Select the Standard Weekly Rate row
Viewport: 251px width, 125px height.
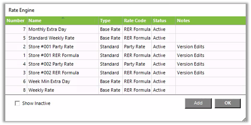click(51, 38)
